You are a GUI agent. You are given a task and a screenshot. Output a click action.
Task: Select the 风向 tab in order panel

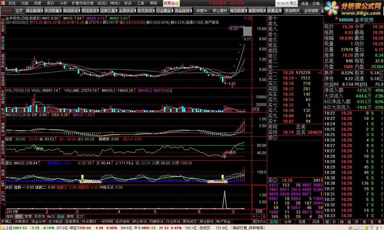pyautogui.click(x=316, y=222)
